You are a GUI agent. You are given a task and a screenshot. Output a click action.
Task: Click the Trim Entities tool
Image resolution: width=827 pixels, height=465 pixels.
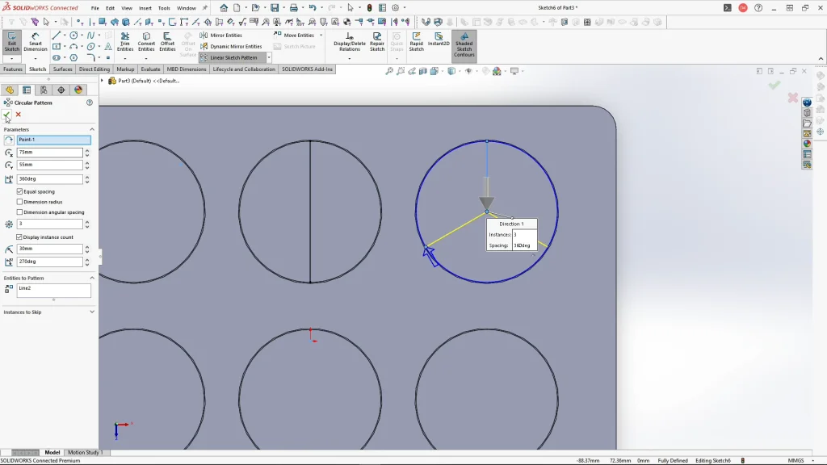[x=125, y=42]
